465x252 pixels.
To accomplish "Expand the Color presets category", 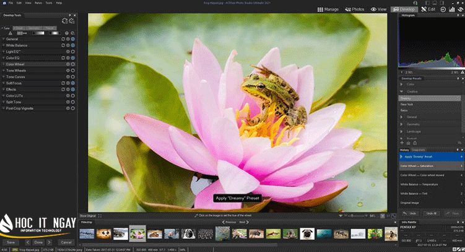I will tap(402, 84).
